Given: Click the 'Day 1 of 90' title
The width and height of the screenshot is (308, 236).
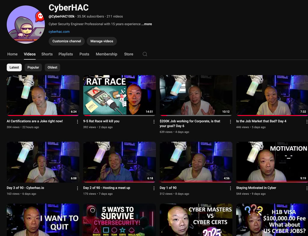Looking at the screenshot, I should 168,188.
